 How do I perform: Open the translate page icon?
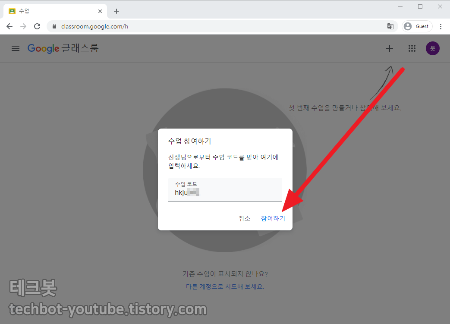coord(390,26)
